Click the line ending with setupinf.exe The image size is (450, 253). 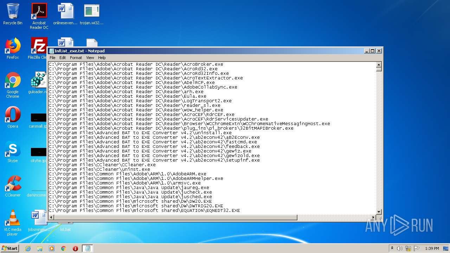154,160
